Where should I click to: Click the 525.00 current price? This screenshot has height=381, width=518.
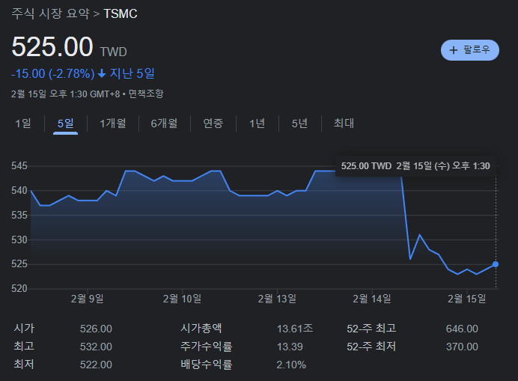point(52,46)
